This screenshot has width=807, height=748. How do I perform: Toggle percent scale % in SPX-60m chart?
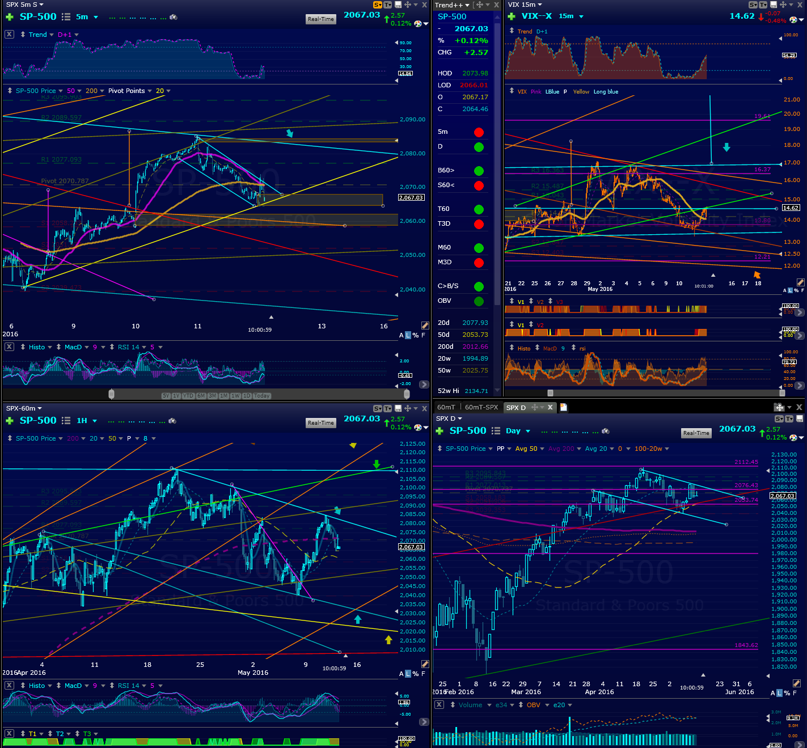click(416, 674)
